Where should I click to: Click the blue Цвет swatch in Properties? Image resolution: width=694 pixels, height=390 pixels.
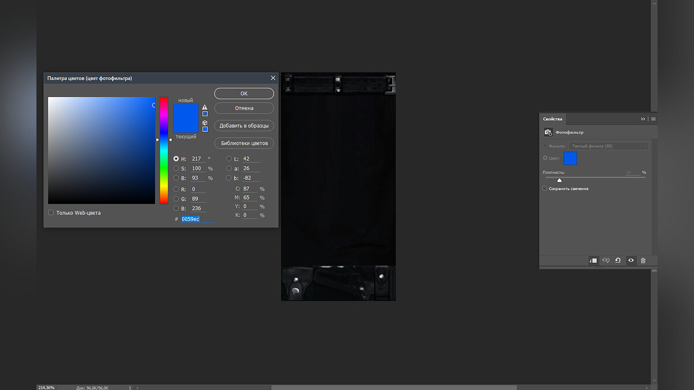(x=570, y=158)
